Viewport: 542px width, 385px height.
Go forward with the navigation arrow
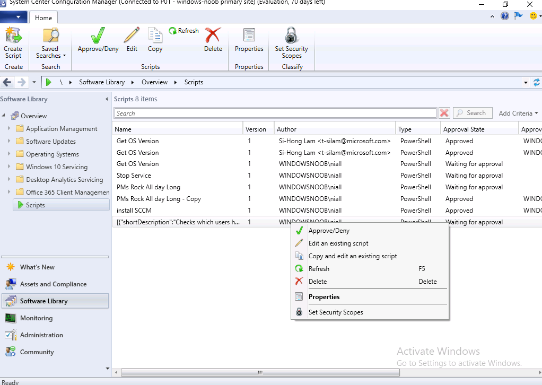coord(21,82)
